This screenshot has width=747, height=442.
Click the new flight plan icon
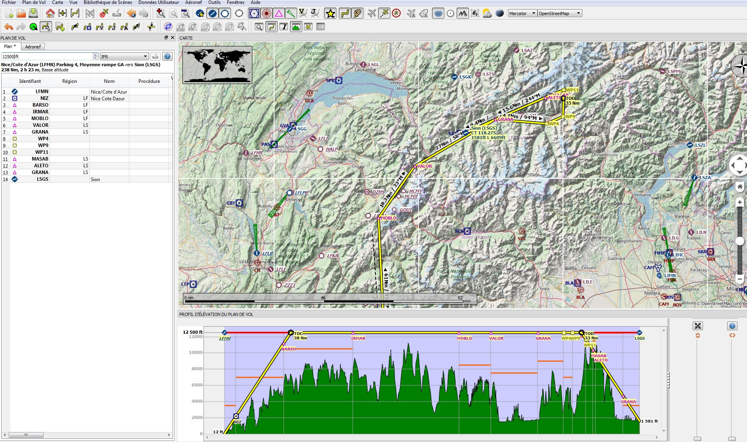point(9,13)
